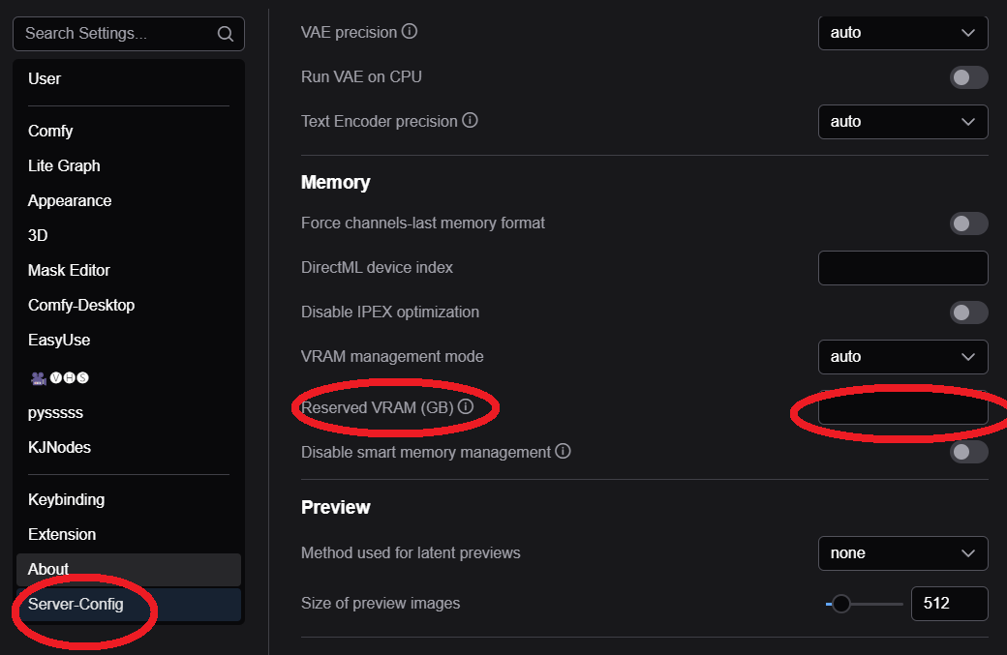
Task: Open the VHS camera icon settings category
Action: [60, 377]
